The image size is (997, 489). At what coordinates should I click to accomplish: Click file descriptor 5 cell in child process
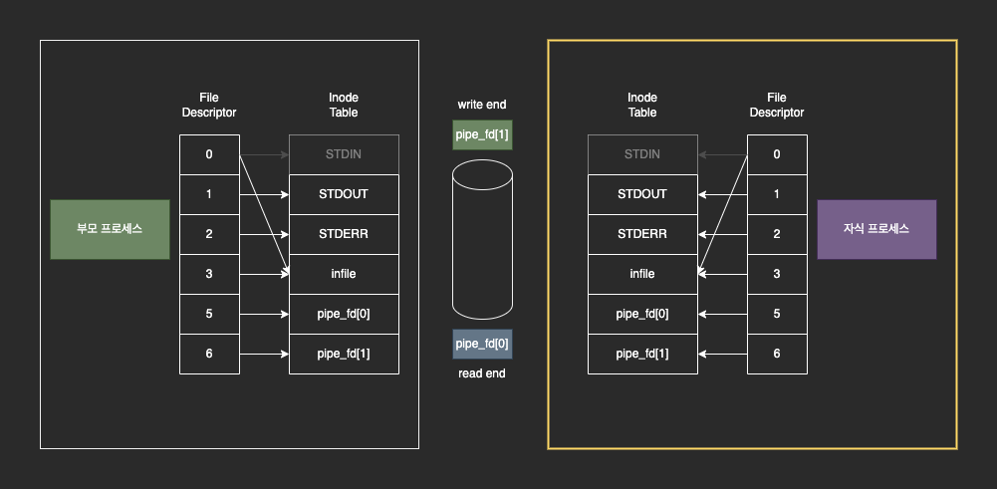(777, 314)
